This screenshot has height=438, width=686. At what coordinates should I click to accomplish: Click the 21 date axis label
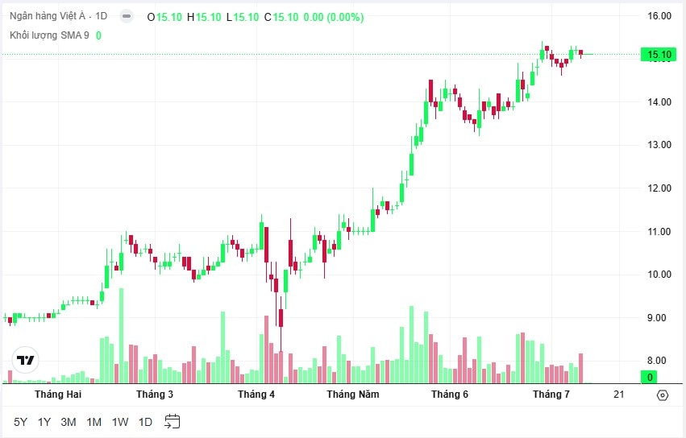tap(618, 395)
